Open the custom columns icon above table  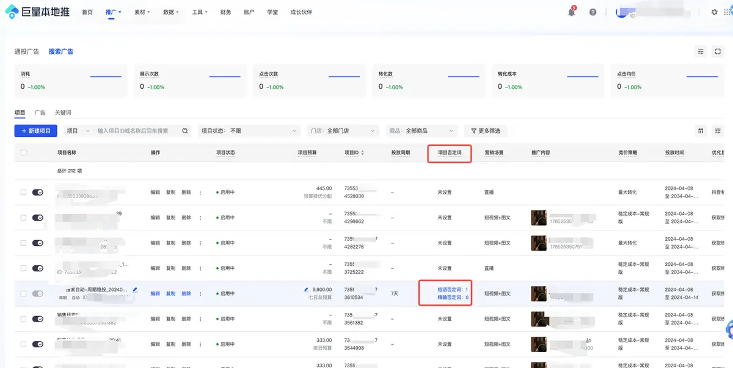click(701, 130)
